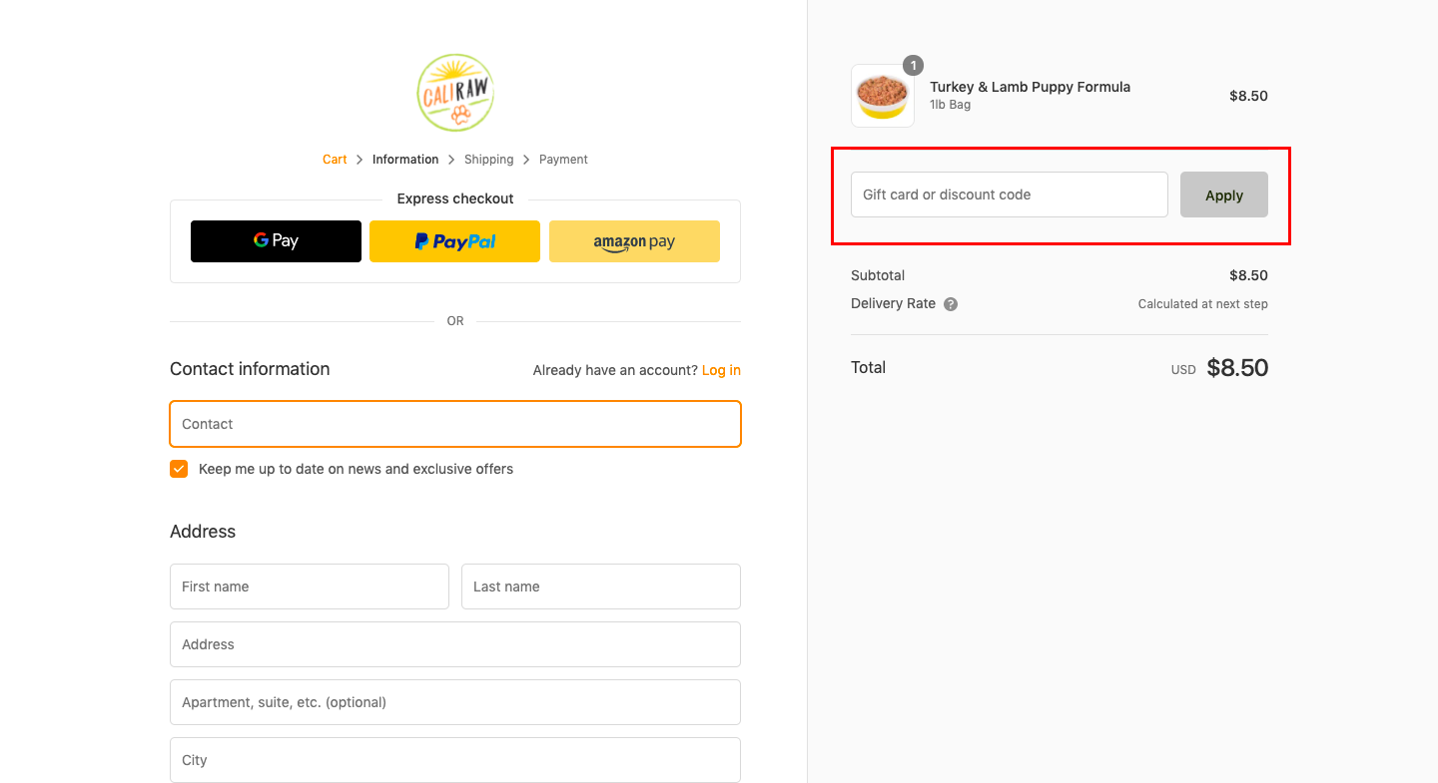The image size is (1438, 783).
Task: Click the USD total amount $8.50
Action: pos(1237,368)
